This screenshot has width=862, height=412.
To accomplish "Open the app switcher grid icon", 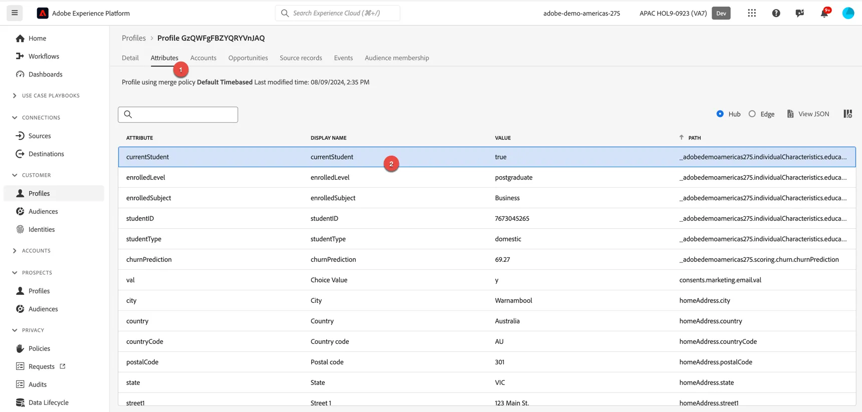I will 752,13.
